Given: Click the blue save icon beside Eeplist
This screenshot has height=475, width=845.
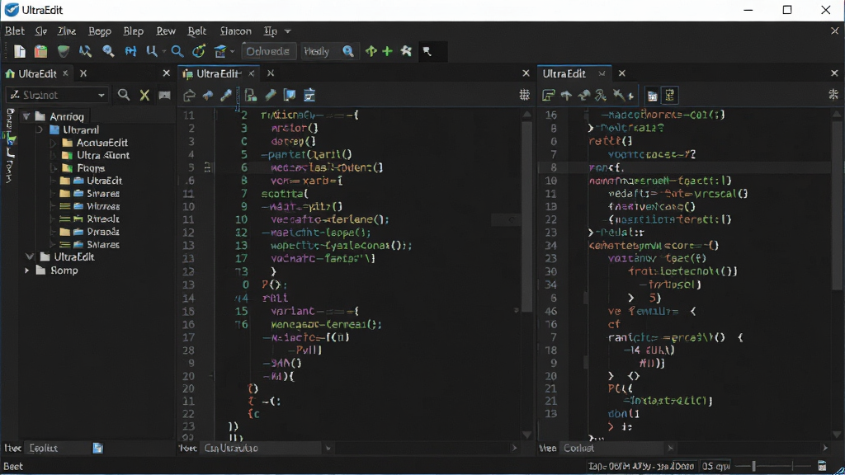Looking at the screenshot, I should [x=97, y=448].
